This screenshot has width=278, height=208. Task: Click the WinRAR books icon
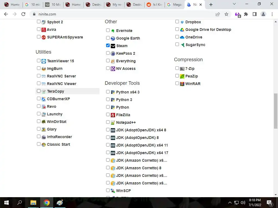pos(182,84)
